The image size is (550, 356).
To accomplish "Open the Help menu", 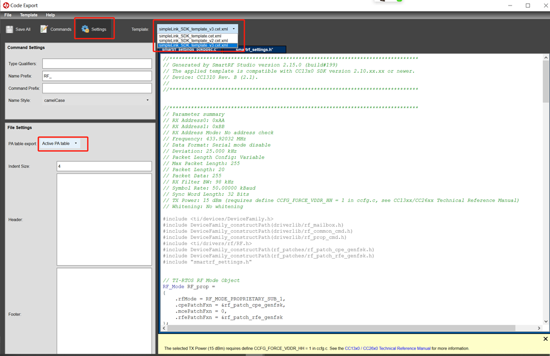I will (50, 15).
